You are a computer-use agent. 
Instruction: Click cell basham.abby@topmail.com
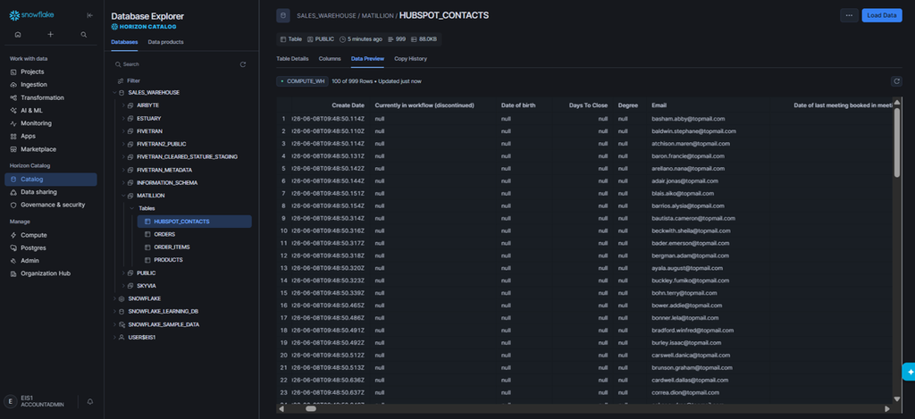(688, 119)
